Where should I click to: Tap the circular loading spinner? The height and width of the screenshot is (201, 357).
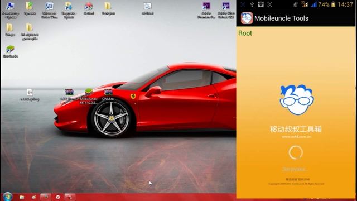pos(296,152)
